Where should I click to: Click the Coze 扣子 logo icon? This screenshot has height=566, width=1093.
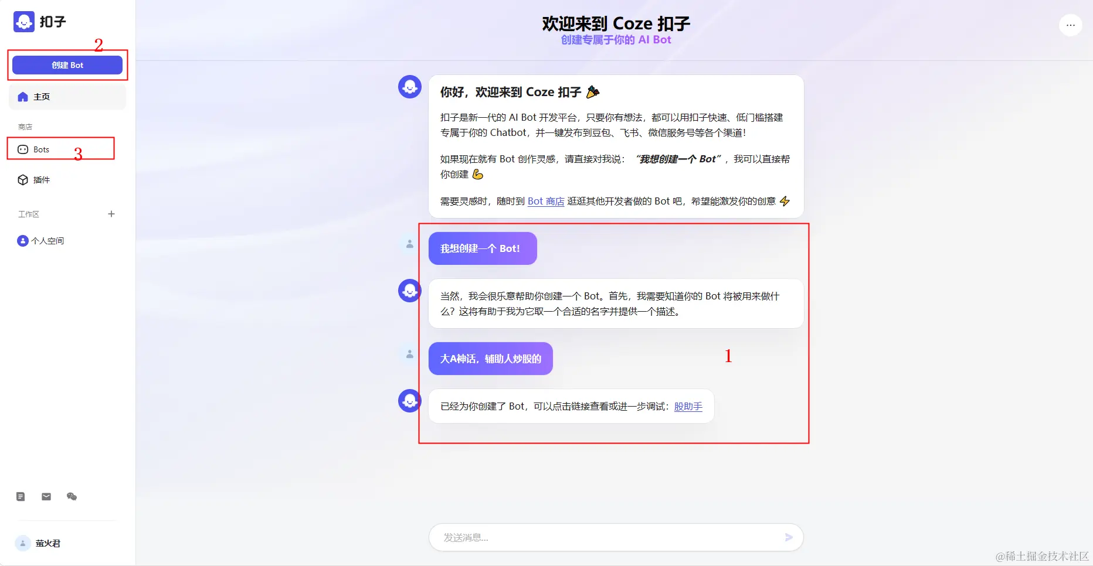pos(24,22)
